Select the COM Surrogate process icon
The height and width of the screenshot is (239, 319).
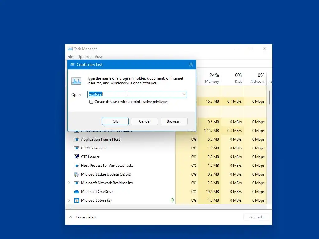tap(77, 148)
